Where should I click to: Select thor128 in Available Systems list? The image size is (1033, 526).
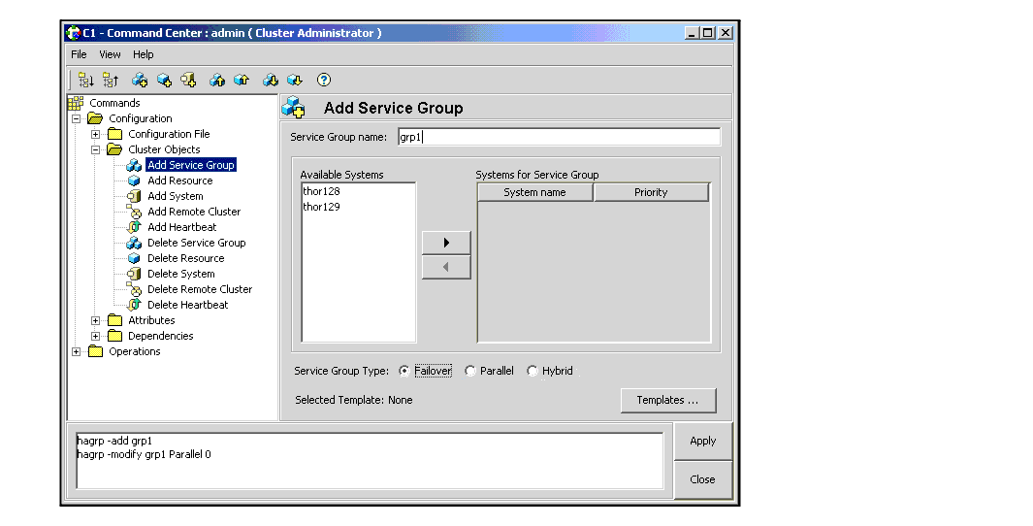pyautogui.click(x=322, y=191)
